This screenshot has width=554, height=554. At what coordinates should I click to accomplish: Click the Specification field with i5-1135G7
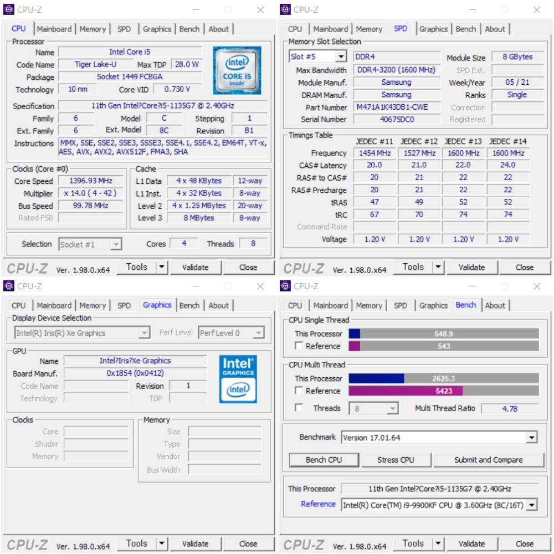click(x=163, y=105)
